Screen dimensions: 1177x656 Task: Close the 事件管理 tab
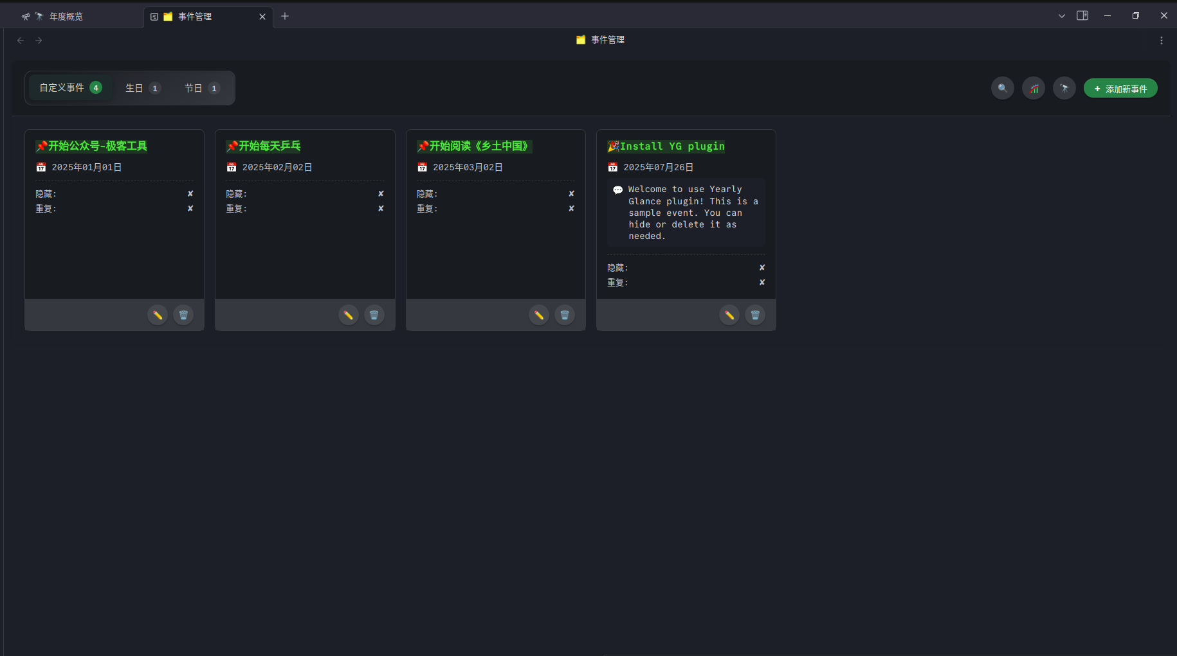tap(262, 17)
